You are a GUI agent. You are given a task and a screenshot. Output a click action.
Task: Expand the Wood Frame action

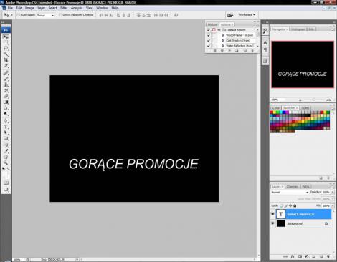(223, 35)
